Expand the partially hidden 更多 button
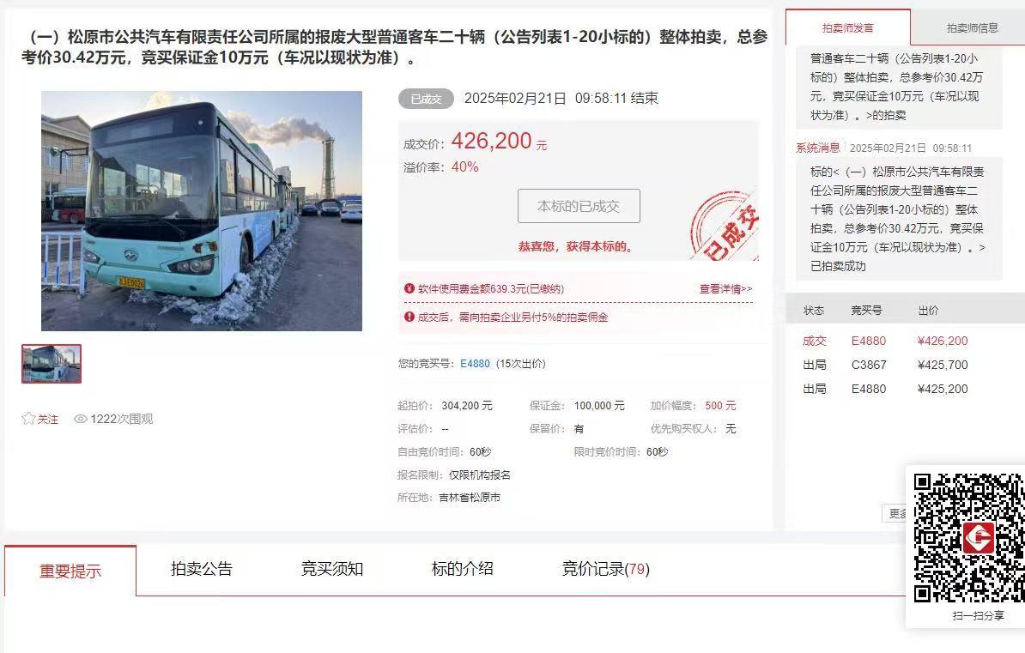Image resolution: width=1025 pixels, height=653 pixels. point(895,513)
